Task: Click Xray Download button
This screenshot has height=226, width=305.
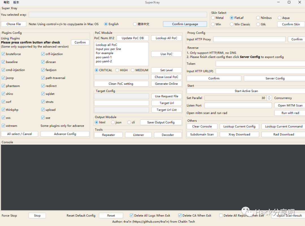Action: (239, 134)
